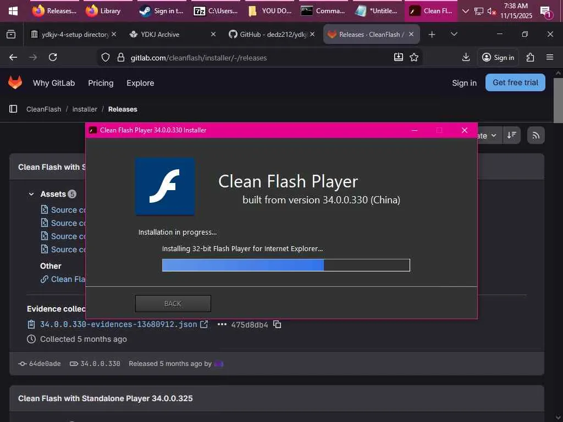
Task: Click the installation progress bar
Action: click(286, 265)
